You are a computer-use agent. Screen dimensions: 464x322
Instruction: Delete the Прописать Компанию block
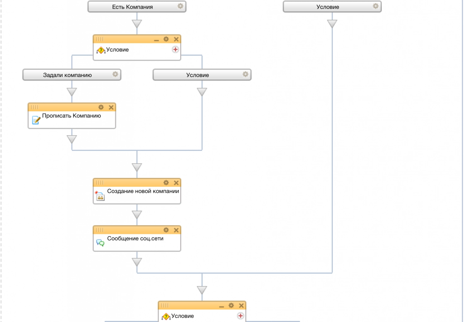coord(111,107)
